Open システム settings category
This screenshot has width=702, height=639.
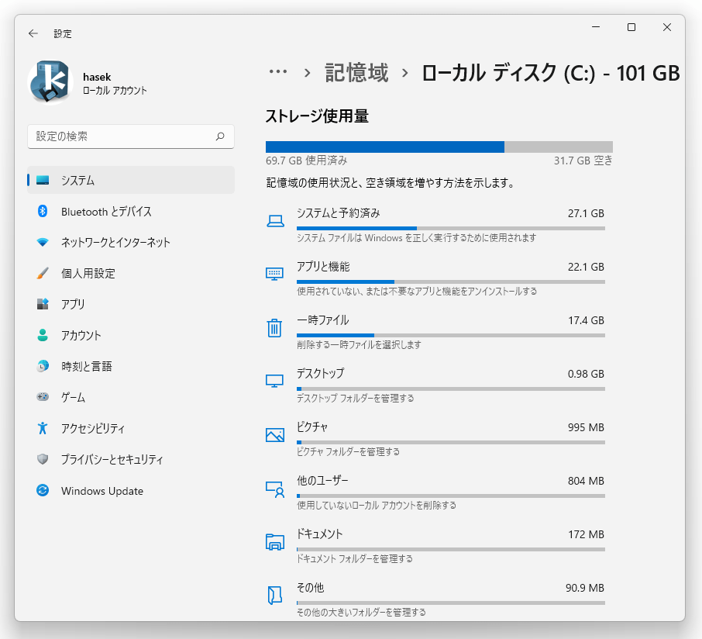coord(131,180)
